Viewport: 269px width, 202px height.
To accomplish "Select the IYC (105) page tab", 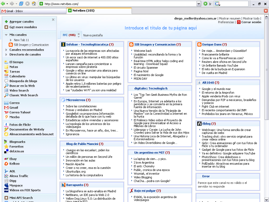I will click(69, 35).
